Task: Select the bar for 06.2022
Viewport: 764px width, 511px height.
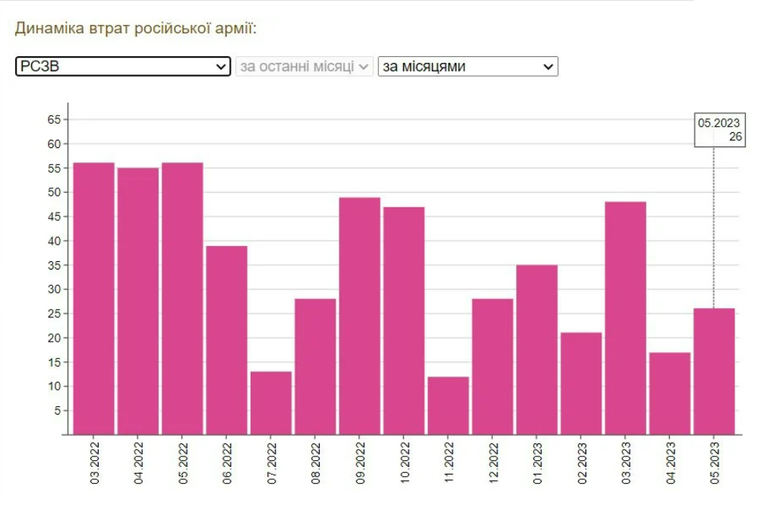Action: coord(226,339)
